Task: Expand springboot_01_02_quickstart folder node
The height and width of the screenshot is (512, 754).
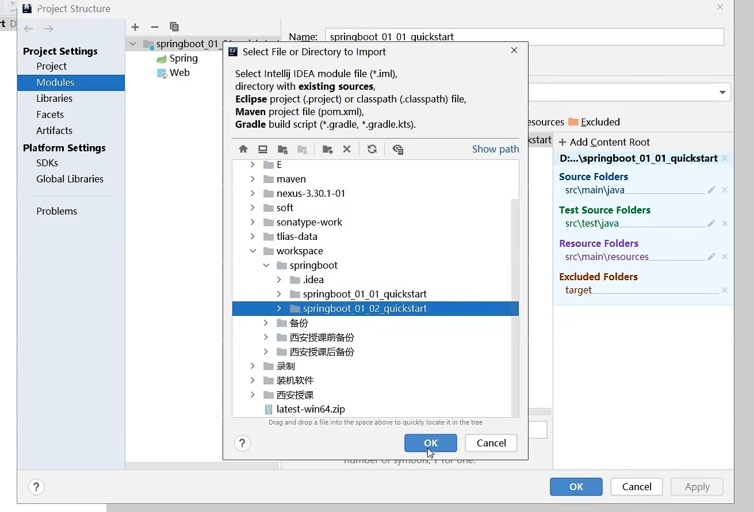Action: click(x=279, y=308)
